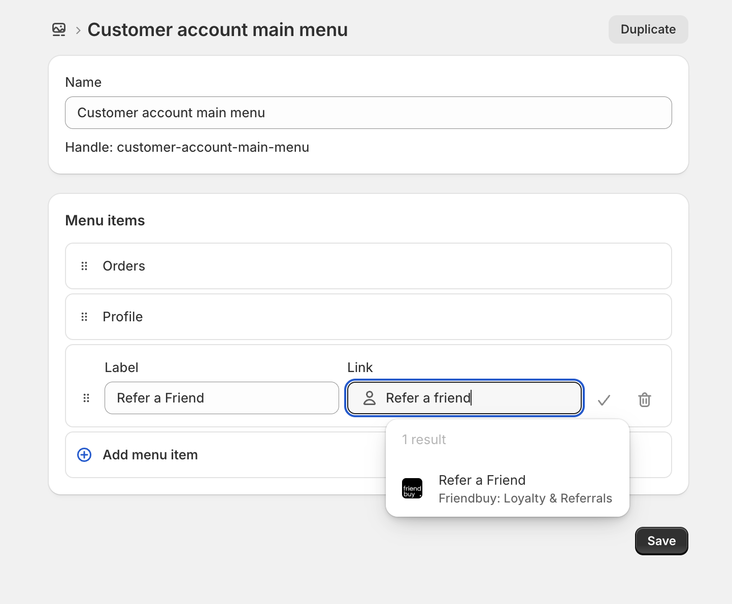Viewport: 732px width, 604px height.
Task: Edit the Label field Refer a Friend
Action: tap(222, 398)
